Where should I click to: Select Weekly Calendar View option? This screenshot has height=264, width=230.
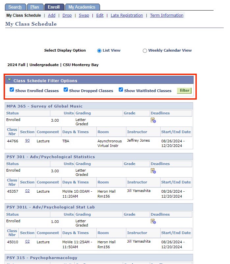click(x=145, y=51)
